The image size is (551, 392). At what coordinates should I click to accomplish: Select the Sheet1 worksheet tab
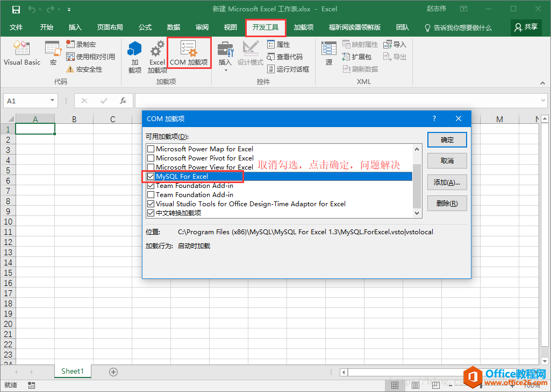coord(73,371)
